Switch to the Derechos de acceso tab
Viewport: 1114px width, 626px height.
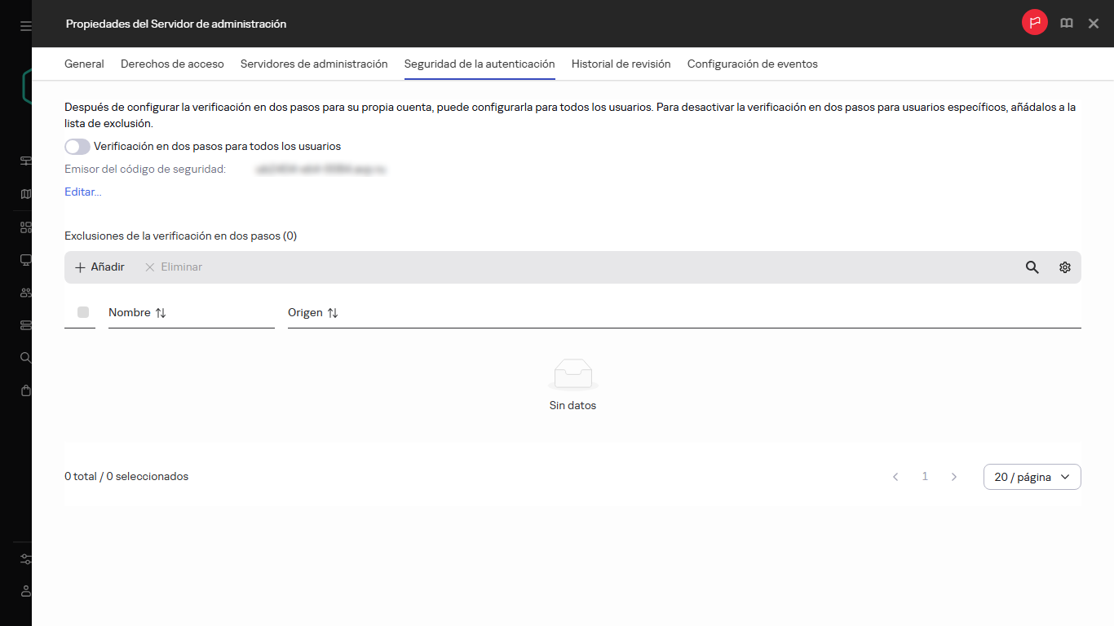[172, 64]
